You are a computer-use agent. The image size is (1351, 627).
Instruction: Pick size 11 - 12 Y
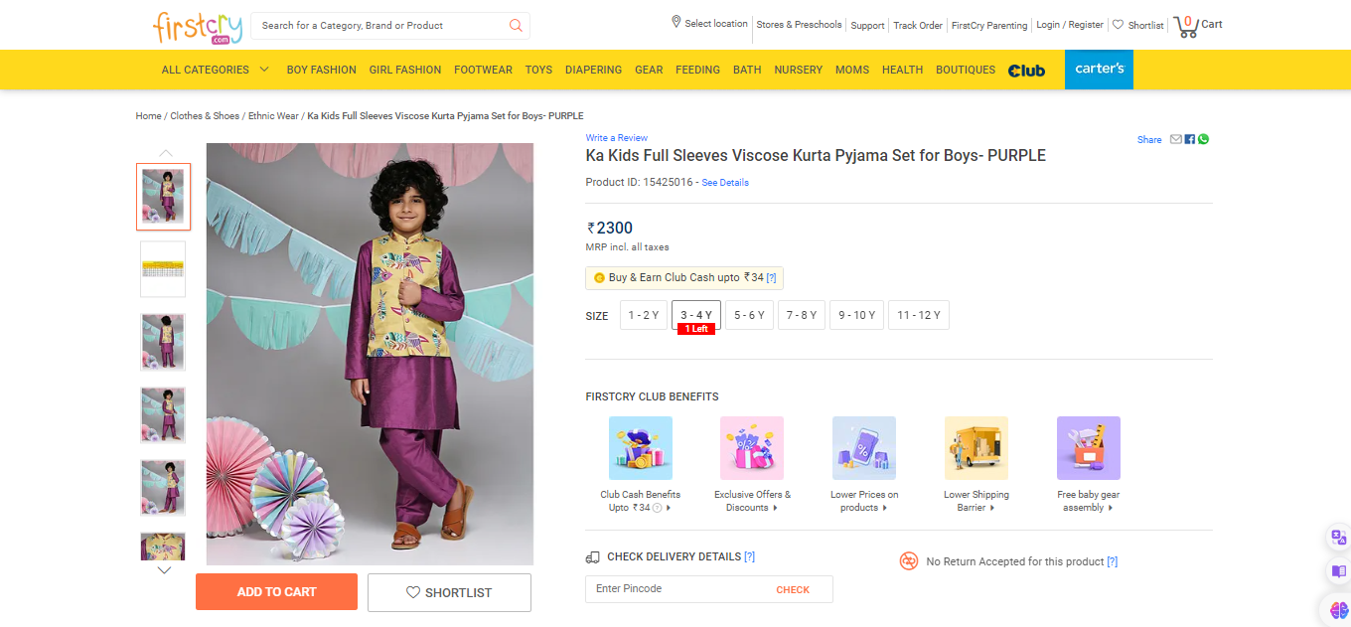coord(918,315)
